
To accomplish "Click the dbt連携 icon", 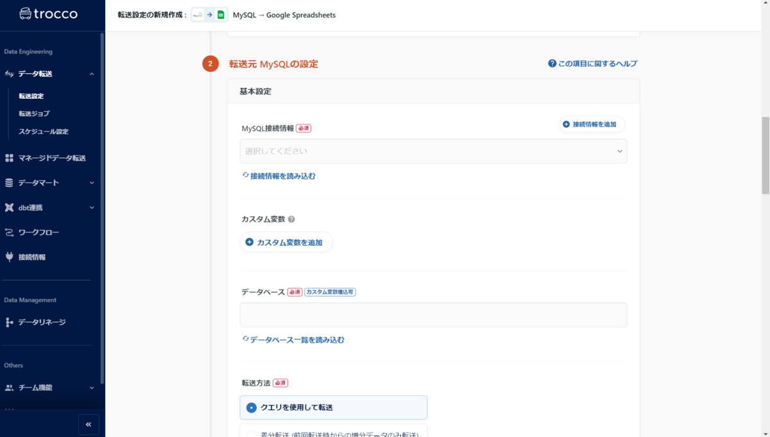I will [x=9, y=208].
